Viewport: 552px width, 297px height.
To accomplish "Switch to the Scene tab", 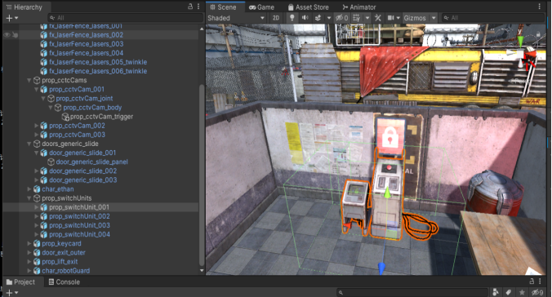I will coord(223,7).
